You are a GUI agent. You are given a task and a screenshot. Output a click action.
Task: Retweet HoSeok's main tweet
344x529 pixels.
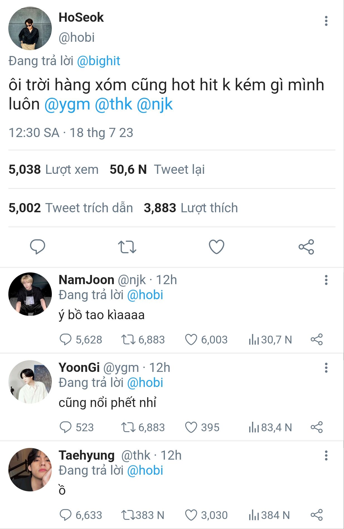coord(127,247)
